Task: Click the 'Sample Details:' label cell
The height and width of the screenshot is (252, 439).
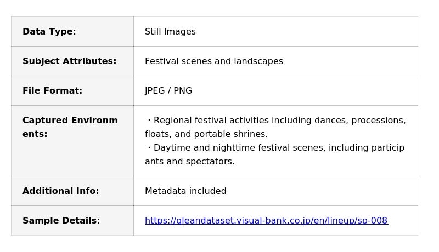Action: 61,221
